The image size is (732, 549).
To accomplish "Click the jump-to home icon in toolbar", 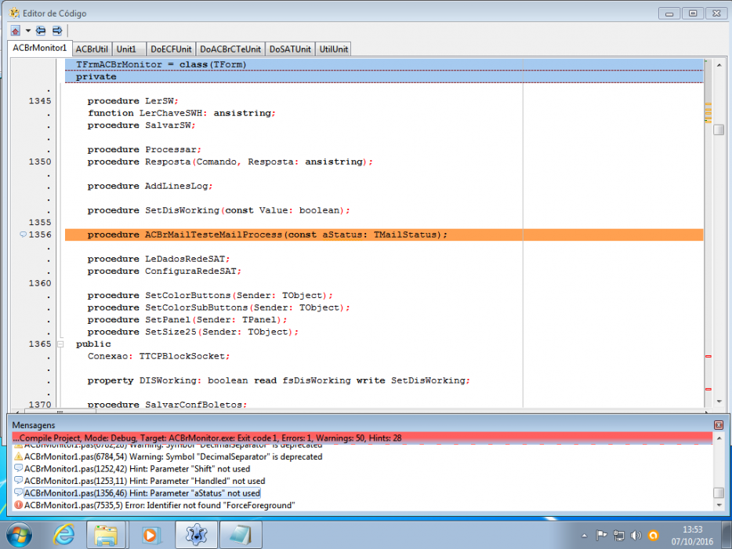I will click(x=16, y=31).
